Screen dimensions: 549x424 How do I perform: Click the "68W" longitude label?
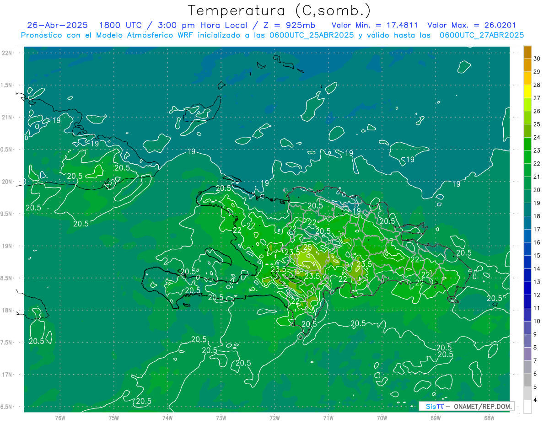pyautogui.click(x=489, y=418)
